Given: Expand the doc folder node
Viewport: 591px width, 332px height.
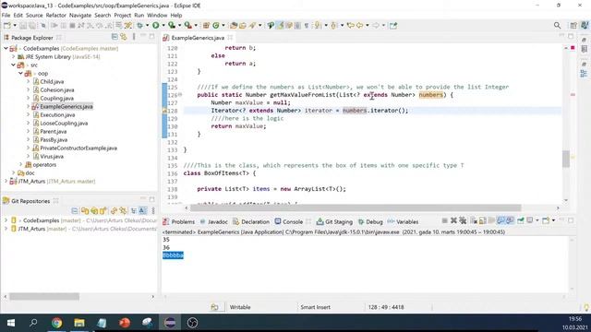Looking at the screenshot, I should click(x=14, y=172).
